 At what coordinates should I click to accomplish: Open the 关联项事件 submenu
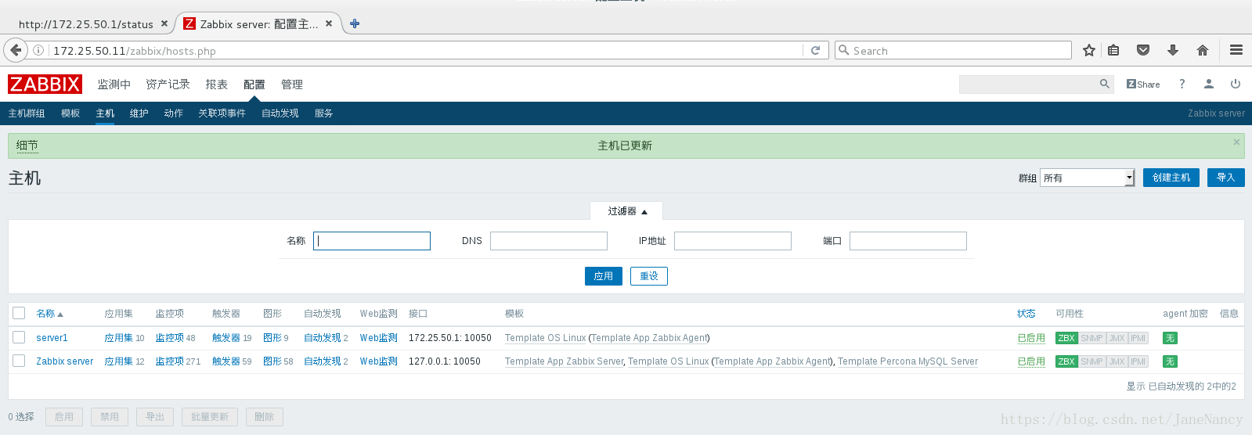click(x=222, y=113)
